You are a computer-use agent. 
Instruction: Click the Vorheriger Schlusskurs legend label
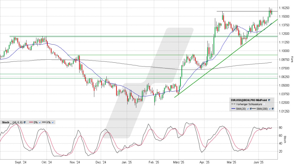click(249, 104)
